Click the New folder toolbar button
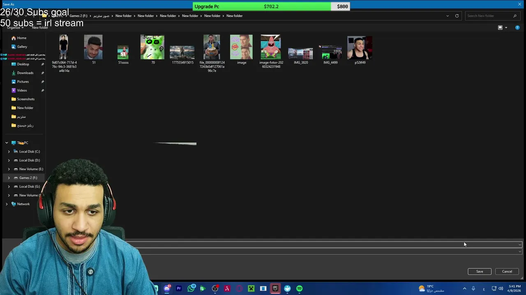The image size is (526, 295). (40, 27)
